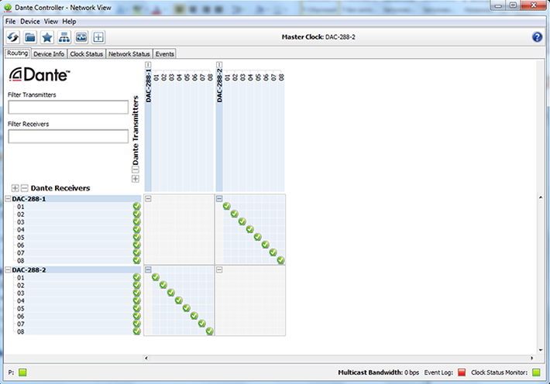Collapse grid block DAC-288-2 rx by DAC-288-1 tx

(x=148, y=269)
